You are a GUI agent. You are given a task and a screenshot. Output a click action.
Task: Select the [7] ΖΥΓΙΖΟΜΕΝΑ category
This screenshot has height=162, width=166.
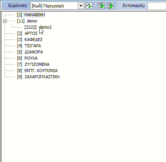click(x=33, y=64)
